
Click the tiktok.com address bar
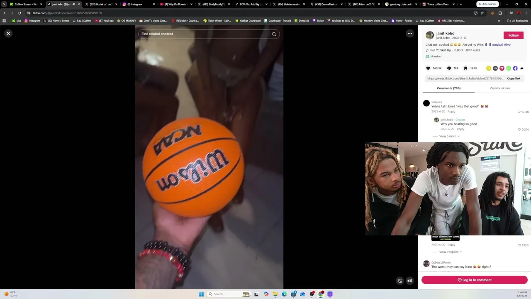tap(249, 13)
